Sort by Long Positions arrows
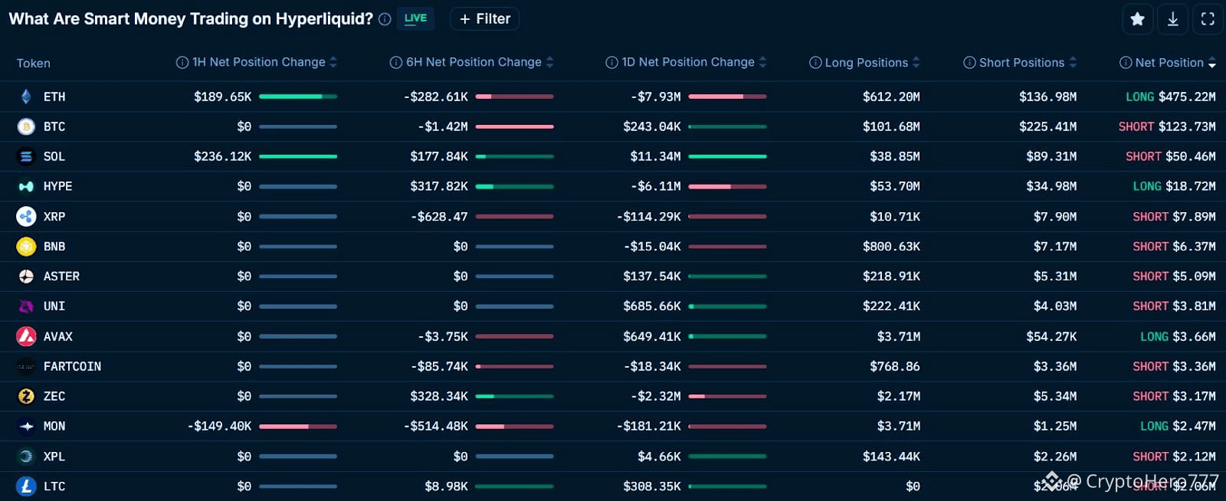The height and width of the screenshot is (501, 1226). (916, 63)
